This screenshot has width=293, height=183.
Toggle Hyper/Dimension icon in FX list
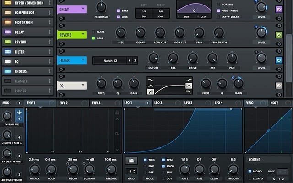coord(7,3)
